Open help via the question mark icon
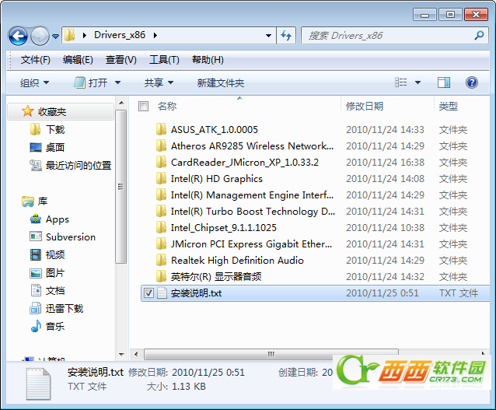The image size is (496, 410). coord(471,82)
